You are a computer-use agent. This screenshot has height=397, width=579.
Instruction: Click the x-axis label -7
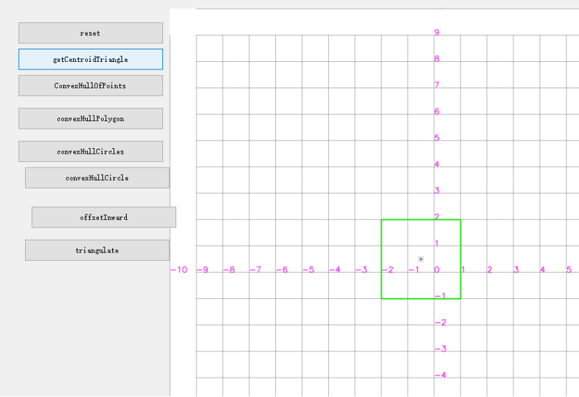click(256, 270)
